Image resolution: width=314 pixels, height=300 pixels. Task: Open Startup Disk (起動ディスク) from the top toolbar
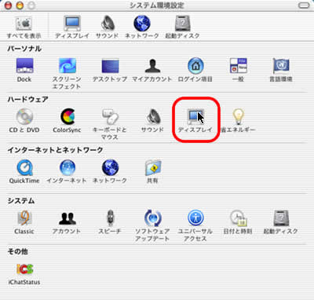(x=182, y=24)
